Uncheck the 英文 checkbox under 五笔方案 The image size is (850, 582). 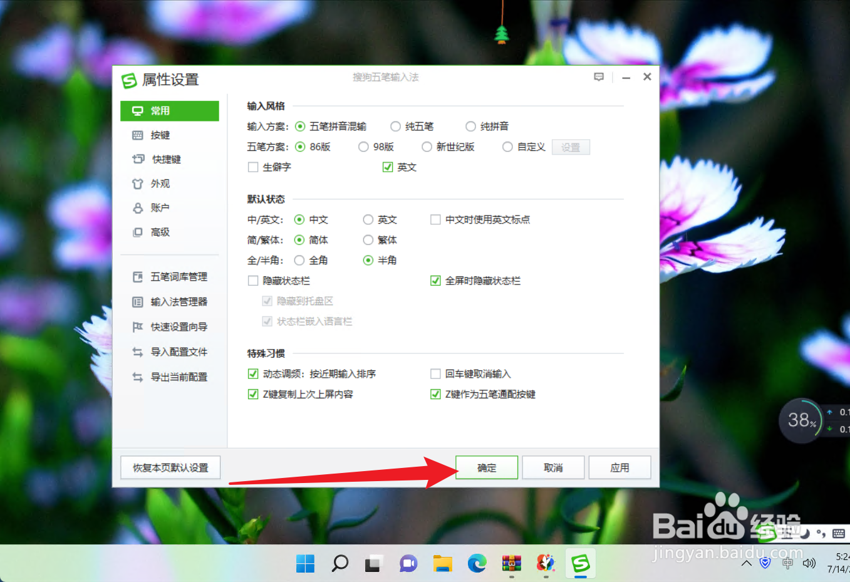tap(388, 167)
